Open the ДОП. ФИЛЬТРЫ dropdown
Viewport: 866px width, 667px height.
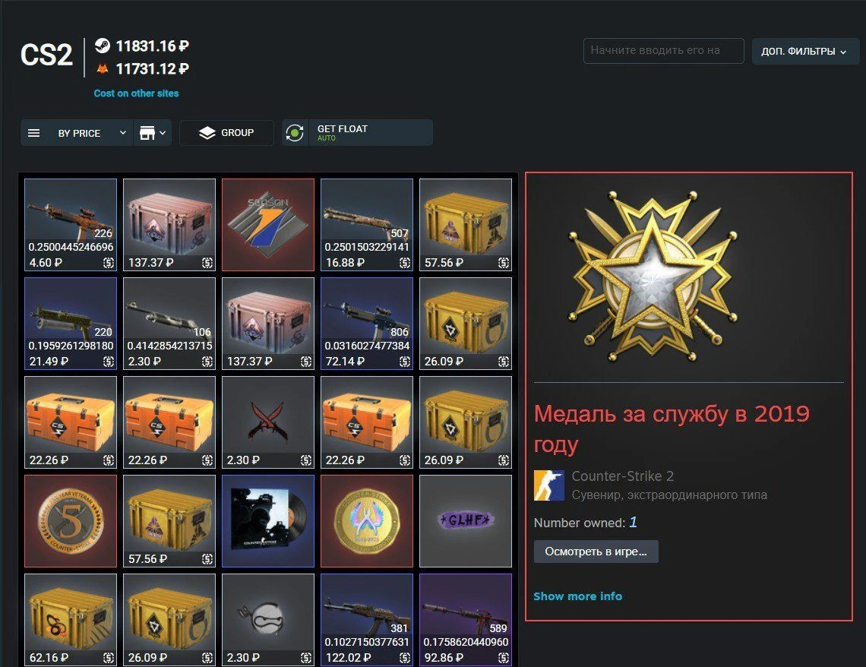point(804,52)
